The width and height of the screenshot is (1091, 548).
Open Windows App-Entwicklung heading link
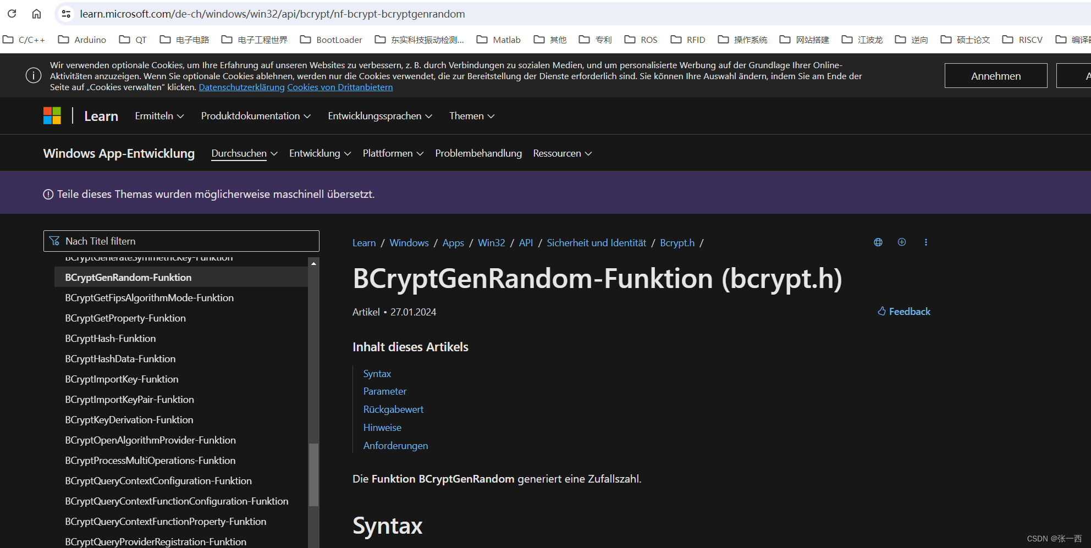[x=119, y=153]
